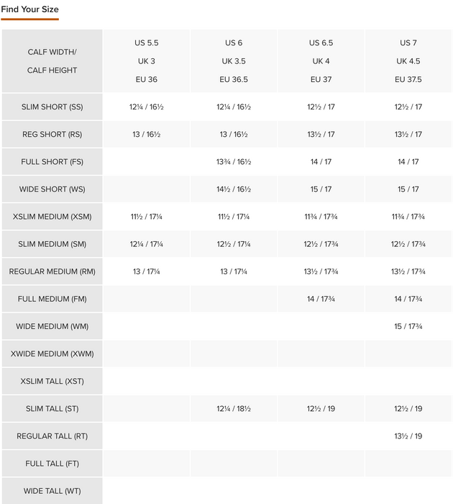Screen dimensions: 453x504
Task: Select the Regular Medium (RM) row label
Action: tap(52, 271)
